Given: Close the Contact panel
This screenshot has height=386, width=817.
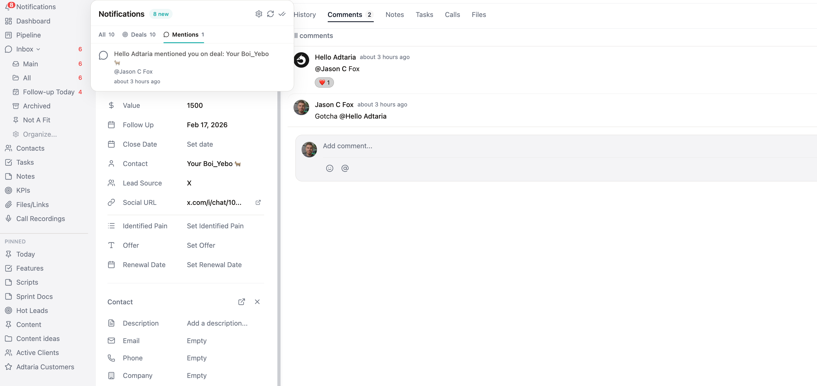Looking at the screenshot, I should [x=257, y=302].
